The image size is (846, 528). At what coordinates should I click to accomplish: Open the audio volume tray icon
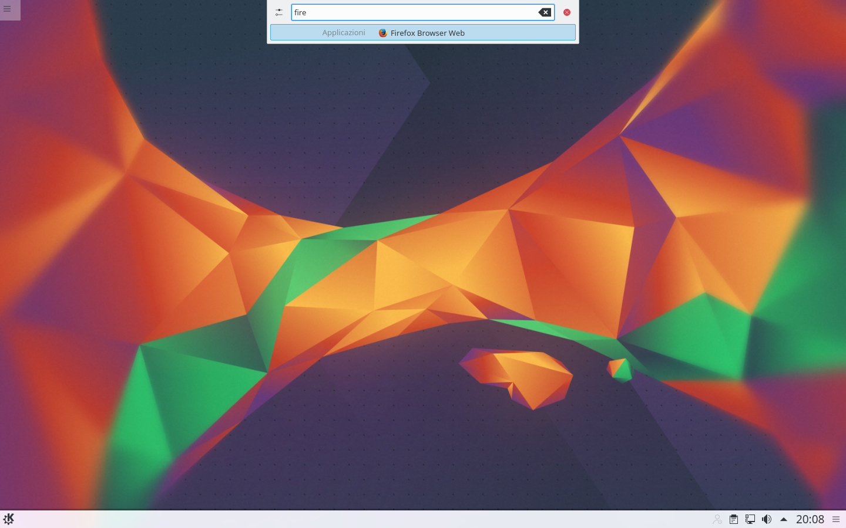pyautogui.click(x=767, y=519)
